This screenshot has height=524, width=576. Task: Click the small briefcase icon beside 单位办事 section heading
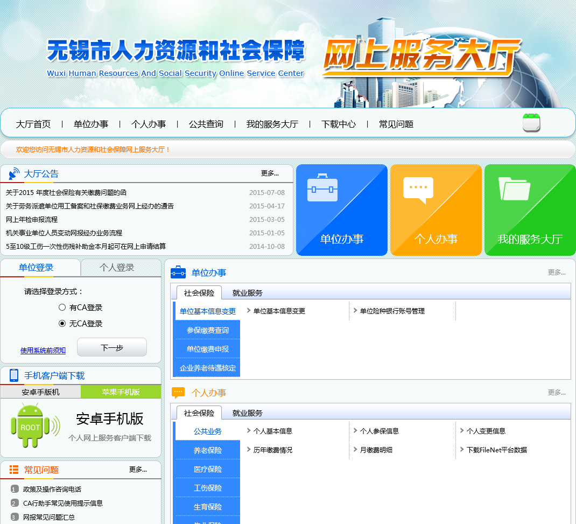[x=178, y=273]
